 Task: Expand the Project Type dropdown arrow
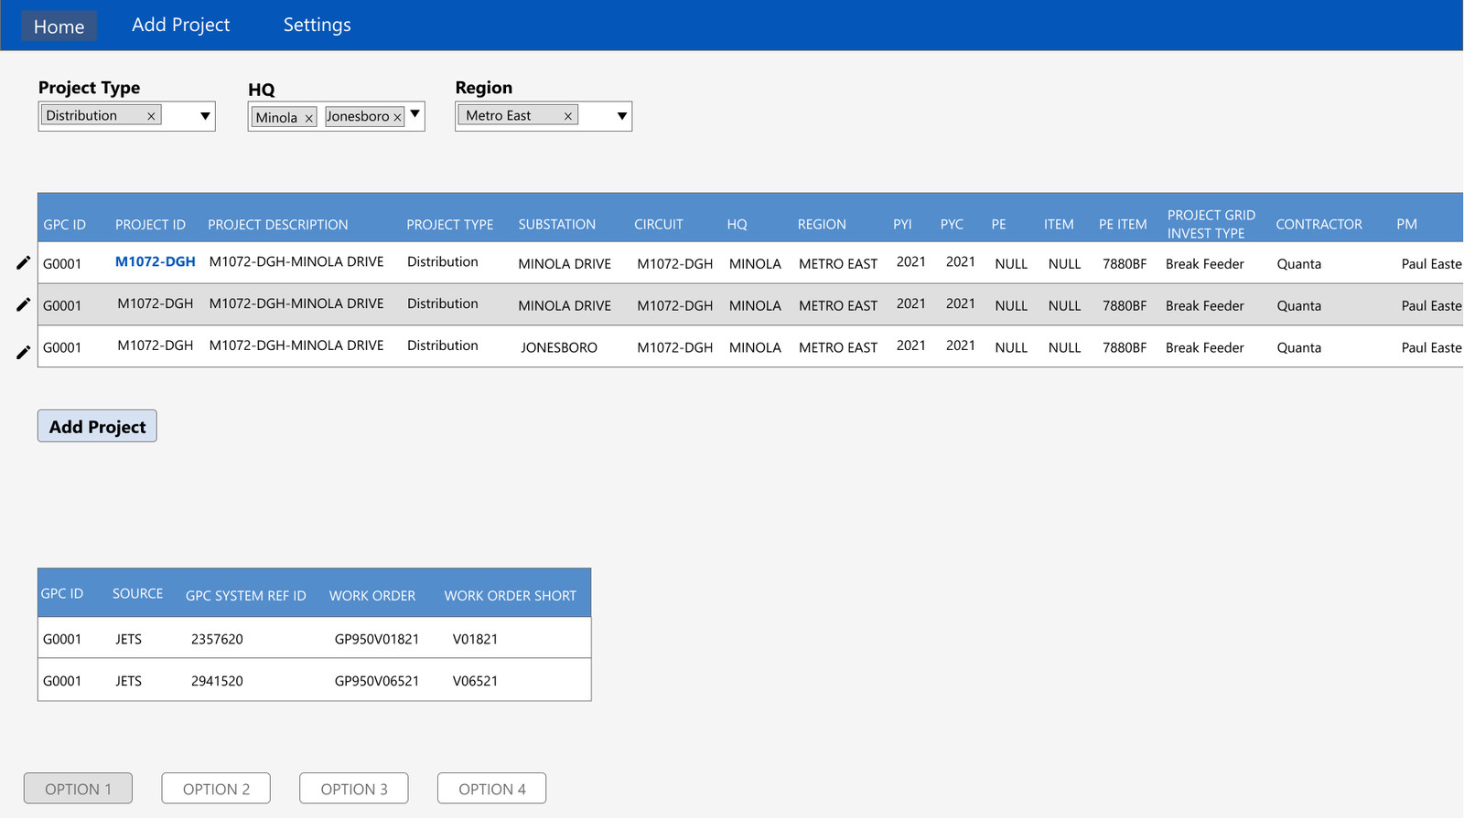coord(205,116)
